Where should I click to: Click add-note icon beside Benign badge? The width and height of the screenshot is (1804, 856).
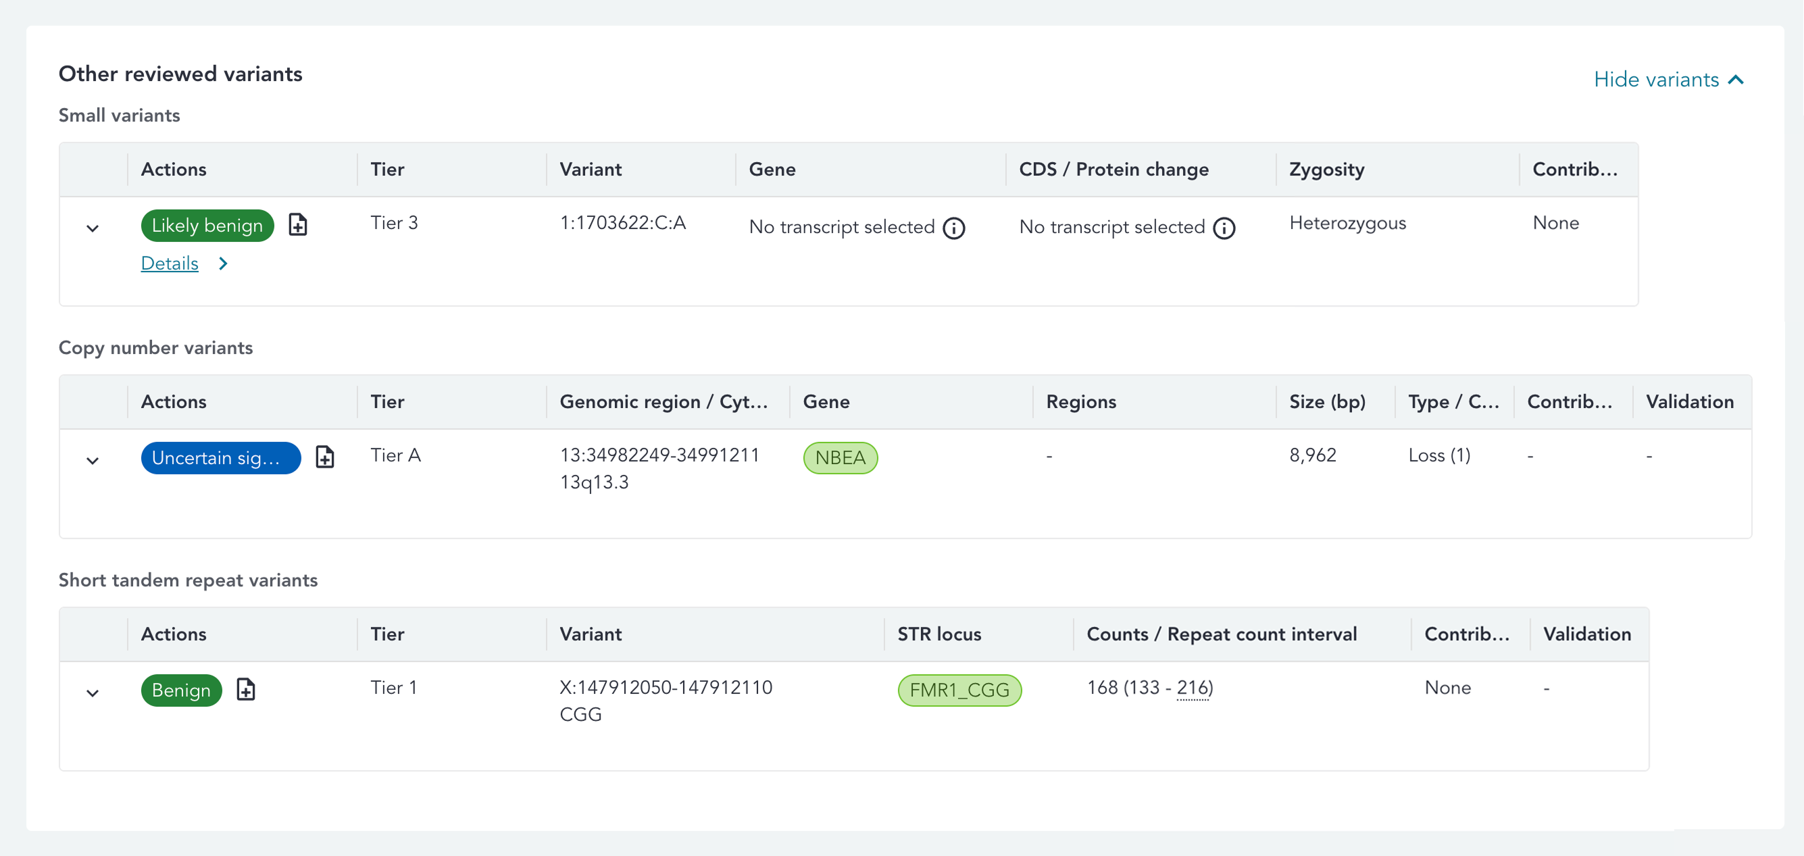(x=245, y=689)
